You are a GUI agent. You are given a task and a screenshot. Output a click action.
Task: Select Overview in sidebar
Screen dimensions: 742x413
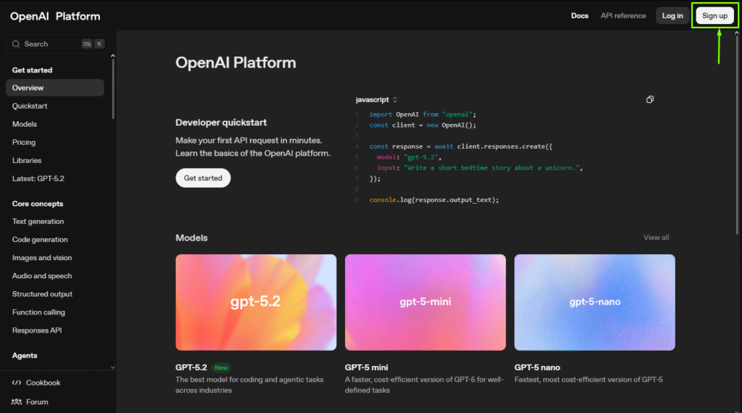pyautogui.click(x=55, y=88)
